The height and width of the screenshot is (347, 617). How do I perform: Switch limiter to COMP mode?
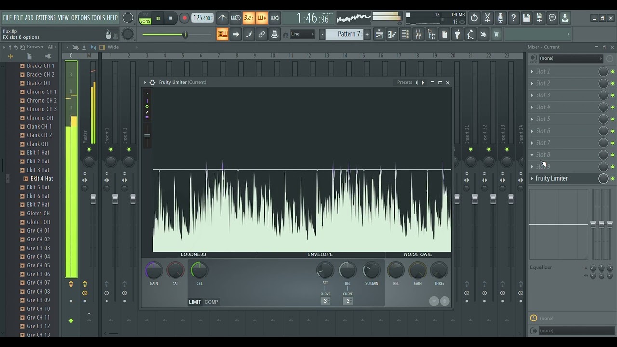pos(211,302)
